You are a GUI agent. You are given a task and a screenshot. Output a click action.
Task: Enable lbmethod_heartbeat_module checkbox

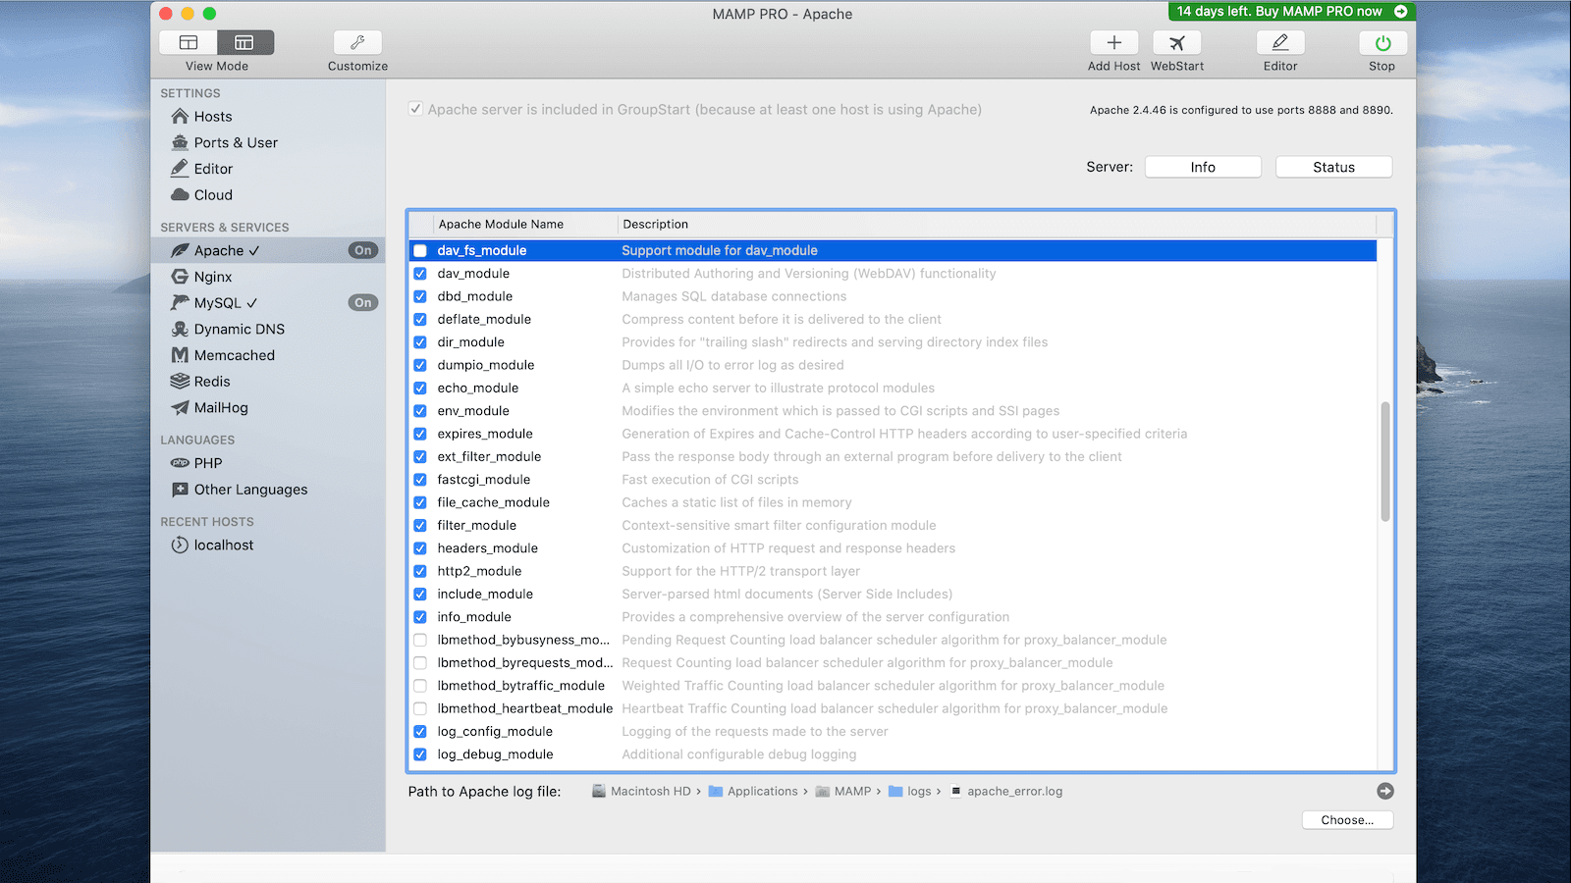tap(420, 708)
